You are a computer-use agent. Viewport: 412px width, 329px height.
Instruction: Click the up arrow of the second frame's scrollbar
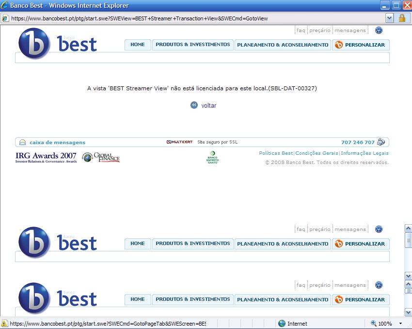tap(408, 229)
